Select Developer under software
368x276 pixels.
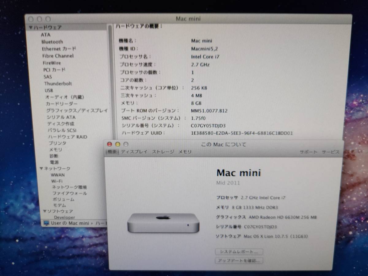(64, 217)
